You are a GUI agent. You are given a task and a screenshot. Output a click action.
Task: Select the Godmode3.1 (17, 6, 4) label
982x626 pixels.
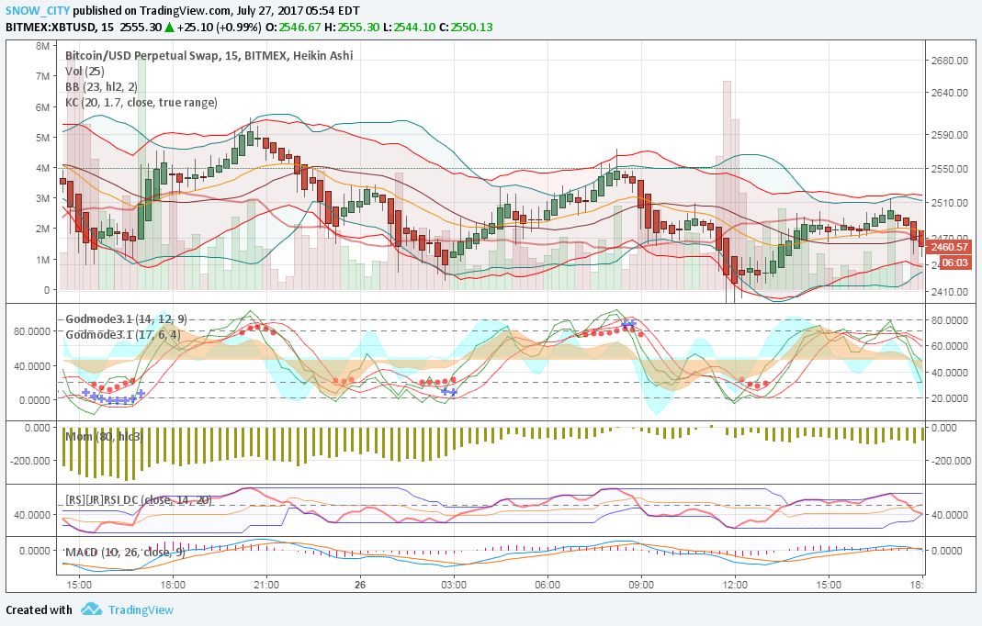coord(123,335)
